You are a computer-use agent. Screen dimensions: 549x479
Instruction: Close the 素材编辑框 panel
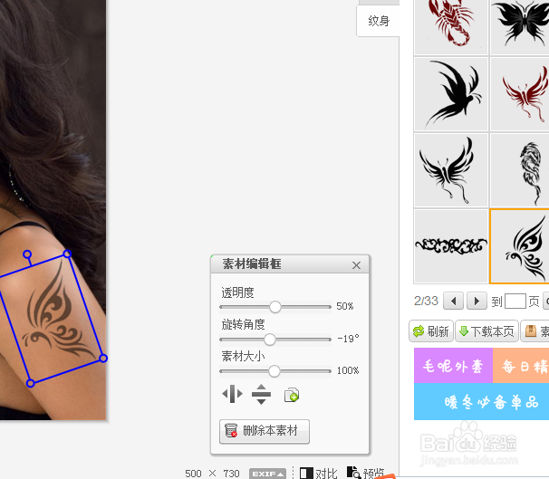tap(356, 265)
